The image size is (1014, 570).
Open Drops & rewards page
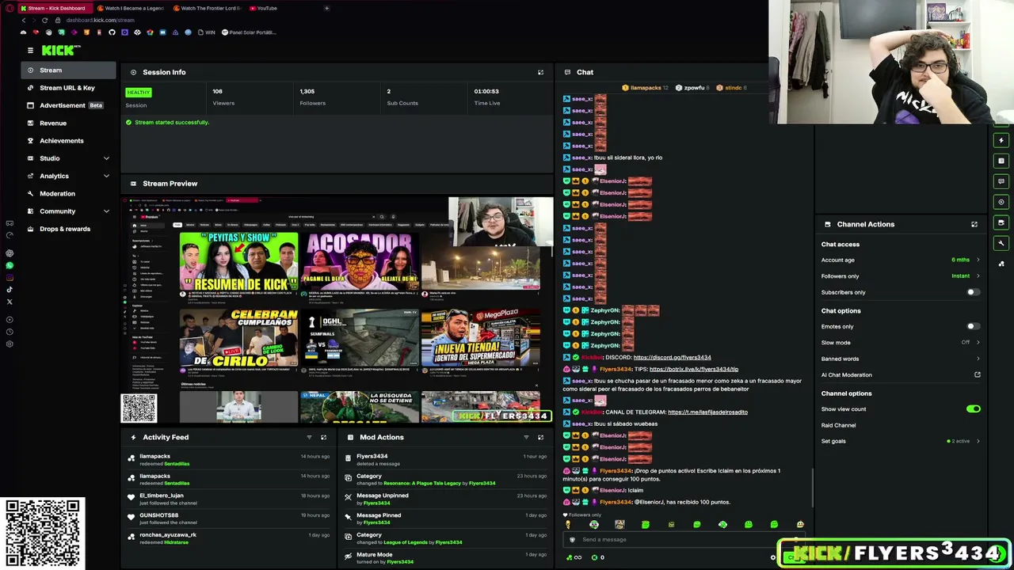[x=69, y=229]
